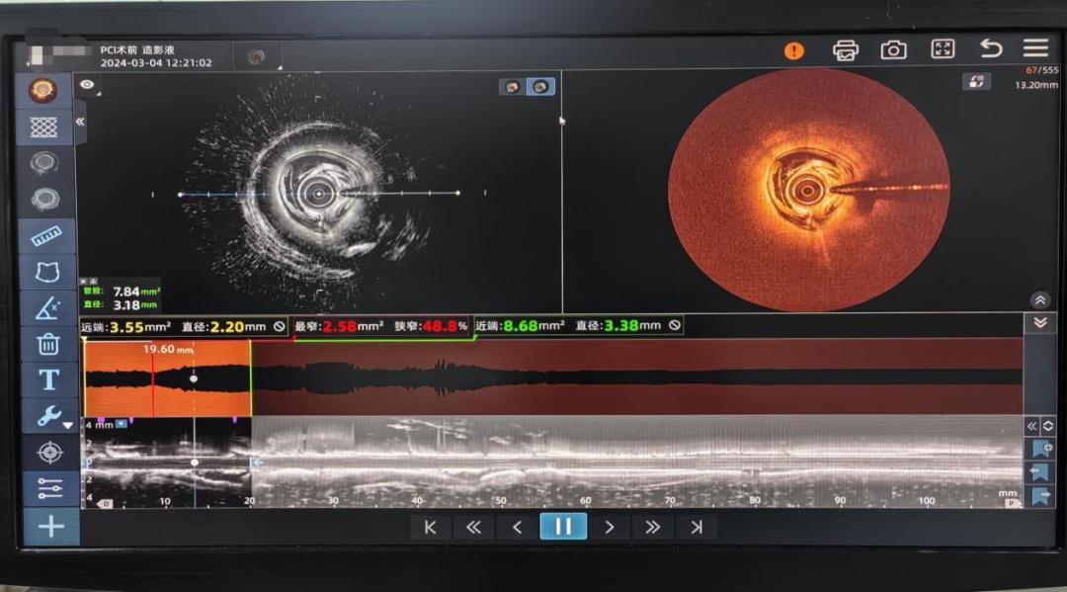The image size is (1067, 592).
Task: Click the thumbnail icon beside the timestamp
Action: pos(256,56)
